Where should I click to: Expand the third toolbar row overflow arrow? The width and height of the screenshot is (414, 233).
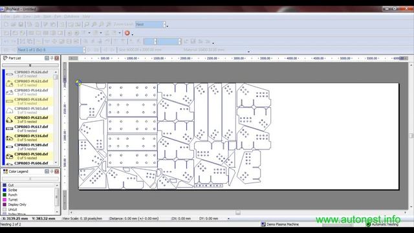click(x=213, y=43)
